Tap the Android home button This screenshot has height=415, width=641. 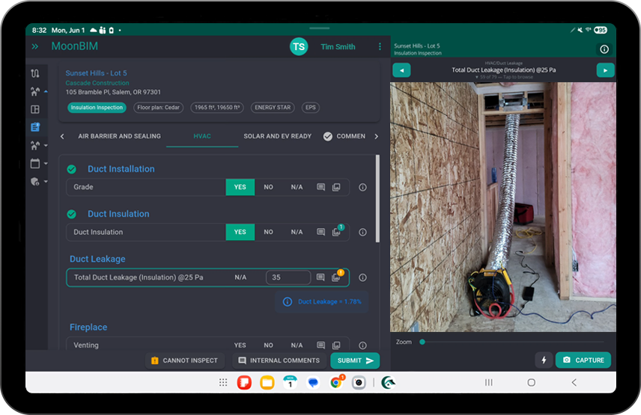point(531,382)
